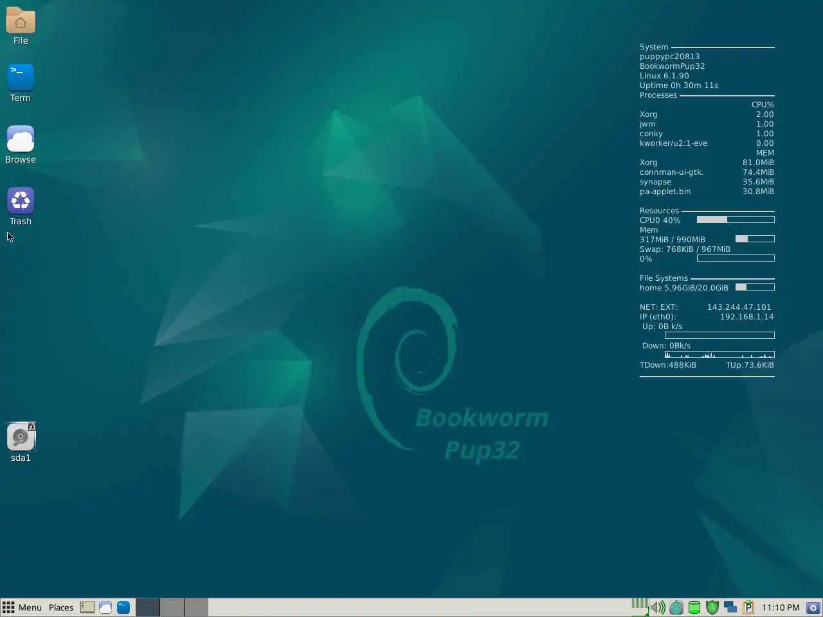Click the green cylinder storage tray icon
This screenshot has width=823, height=617.
click(x=694, y=607)
